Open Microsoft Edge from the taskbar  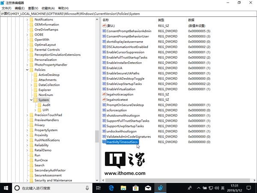click(x=111, y=188)
